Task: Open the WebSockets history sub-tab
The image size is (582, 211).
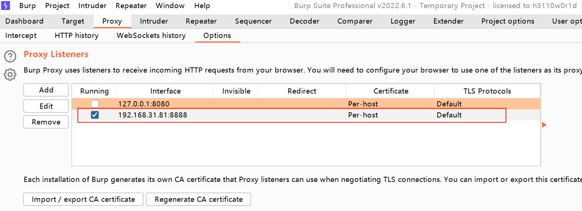Action: click(x=151, y=35)
